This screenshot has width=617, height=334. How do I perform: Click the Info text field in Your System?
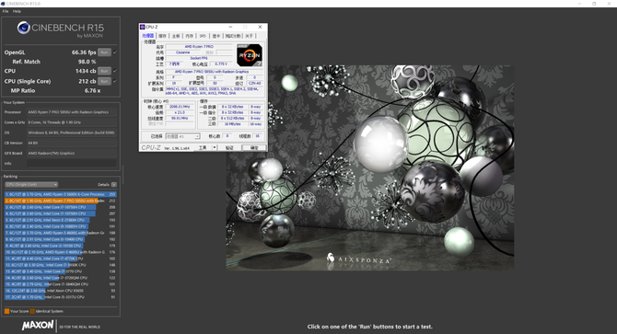point(72,164)
